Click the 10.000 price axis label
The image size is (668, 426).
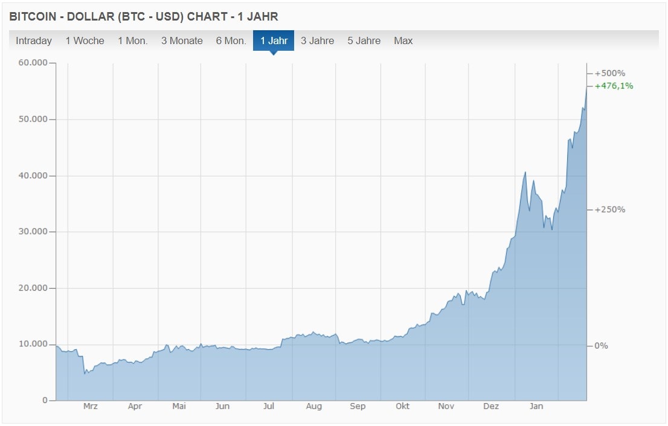click(33, 344)
